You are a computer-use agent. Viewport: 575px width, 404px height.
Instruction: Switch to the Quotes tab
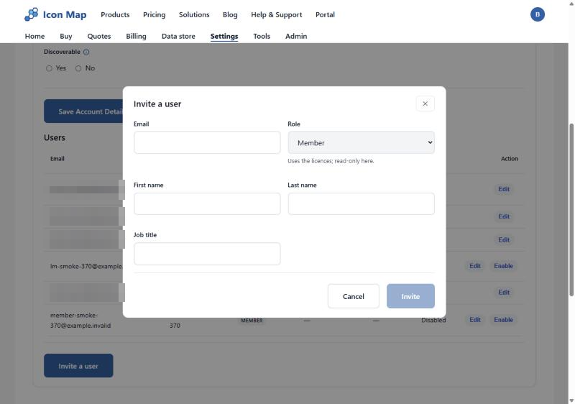tap(99, 36)
